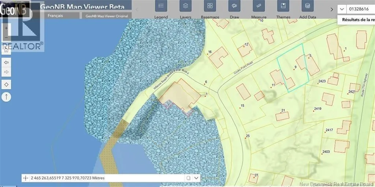The width and height of the screenshot is (375, 187).
Task: Click the my location crosshair button
Action: 6,85
